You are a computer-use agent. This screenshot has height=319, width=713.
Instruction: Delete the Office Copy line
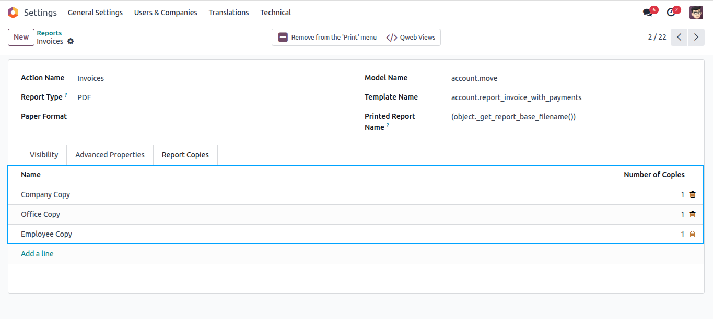tap(693, 214)
